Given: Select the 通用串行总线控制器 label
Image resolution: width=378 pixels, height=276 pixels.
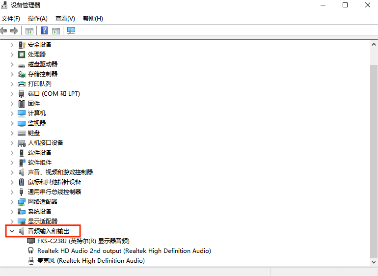Looking at the screenshot, I should [54, 192].
